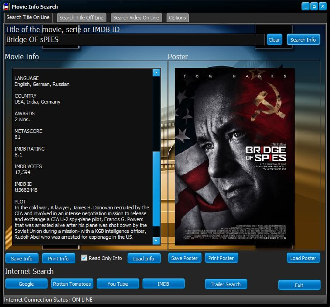This screenshot has width=330, height=307.
Task: Open Rotten Tomatoes search
Action: coord(72,284)
